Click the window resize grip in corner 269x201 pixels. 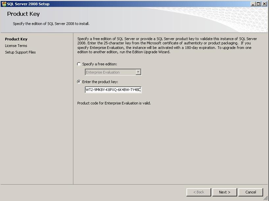click(266, 198)
